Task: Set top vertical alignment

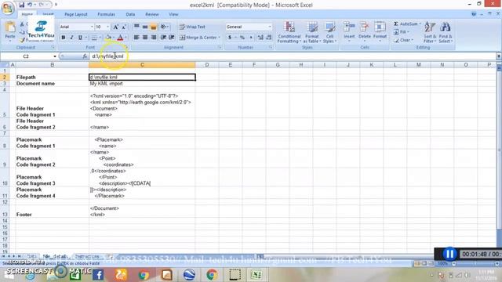Action: pos(136,27)
